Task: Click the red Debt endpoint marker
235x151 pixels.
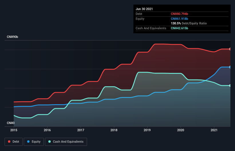Action: click(230, 49)
